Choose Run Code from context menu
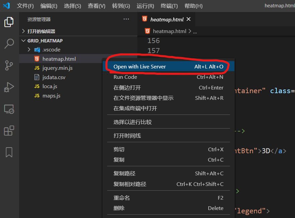295x218 pixels. tap(168, 77)
